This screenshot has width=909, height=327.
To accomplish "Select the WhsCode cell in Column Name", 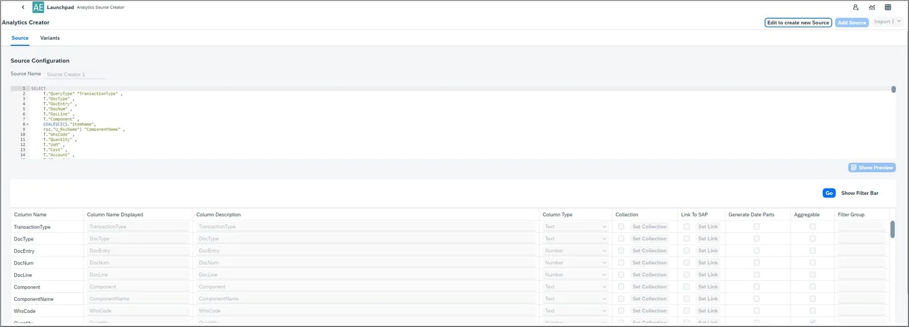I will point(24,311).
